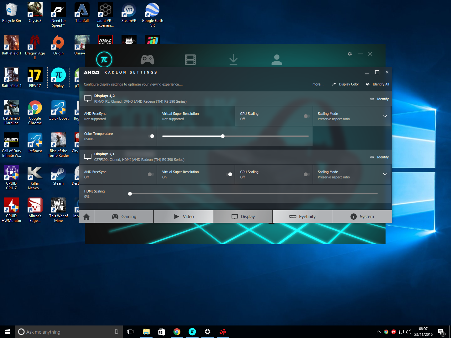Open the Piplay download arrow section
This screenshot has height=338, width=451.
click(x=233, y=59)
